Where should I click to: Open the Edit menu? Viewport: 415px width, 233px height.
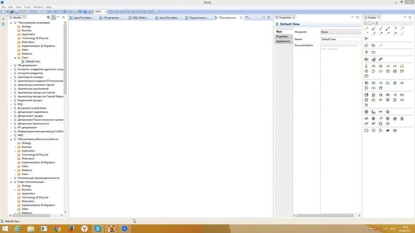tap(10, 7)
